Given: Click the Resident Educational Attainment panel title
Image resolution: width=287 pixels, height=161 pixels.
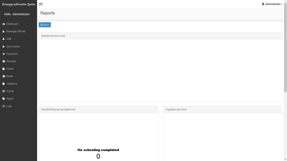Looking at the screenshot, I should point(58,109).
